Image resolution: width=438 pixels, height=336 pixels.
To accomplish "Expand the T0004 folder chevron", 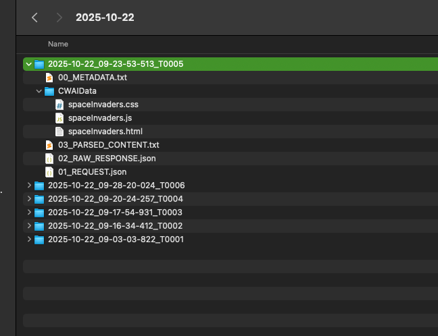I will pyautogui.click(x=28, y=199).
